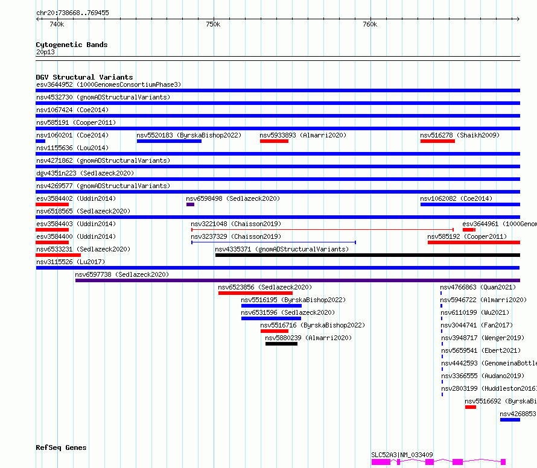Screen dimensions: 537x468
Task: Click the nsv6531596 (Sedlazeck2020) label
Action: click(x=288, y=312)
